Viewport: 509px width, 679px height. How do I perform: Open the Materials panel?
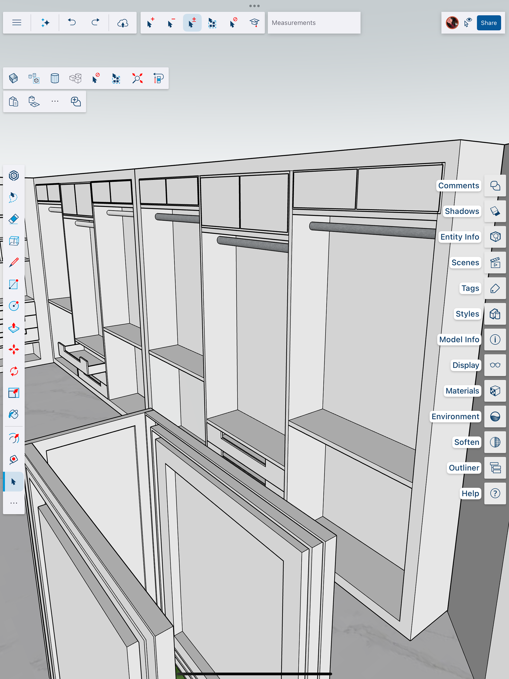[495, 391]
